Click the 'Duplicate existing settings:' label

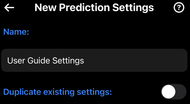(x=58, y=92)
